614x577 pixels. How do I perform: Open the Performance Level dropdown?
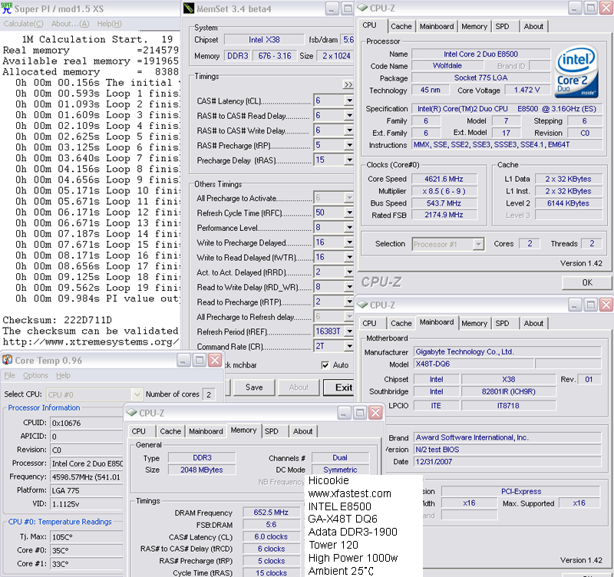coord(349,227)
